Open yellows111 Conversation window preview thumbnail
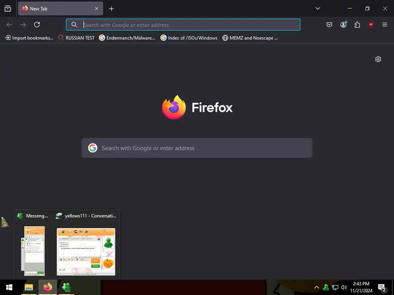This screenshot has width=394, height=295. pyautogui.click(x=86, y=252)
